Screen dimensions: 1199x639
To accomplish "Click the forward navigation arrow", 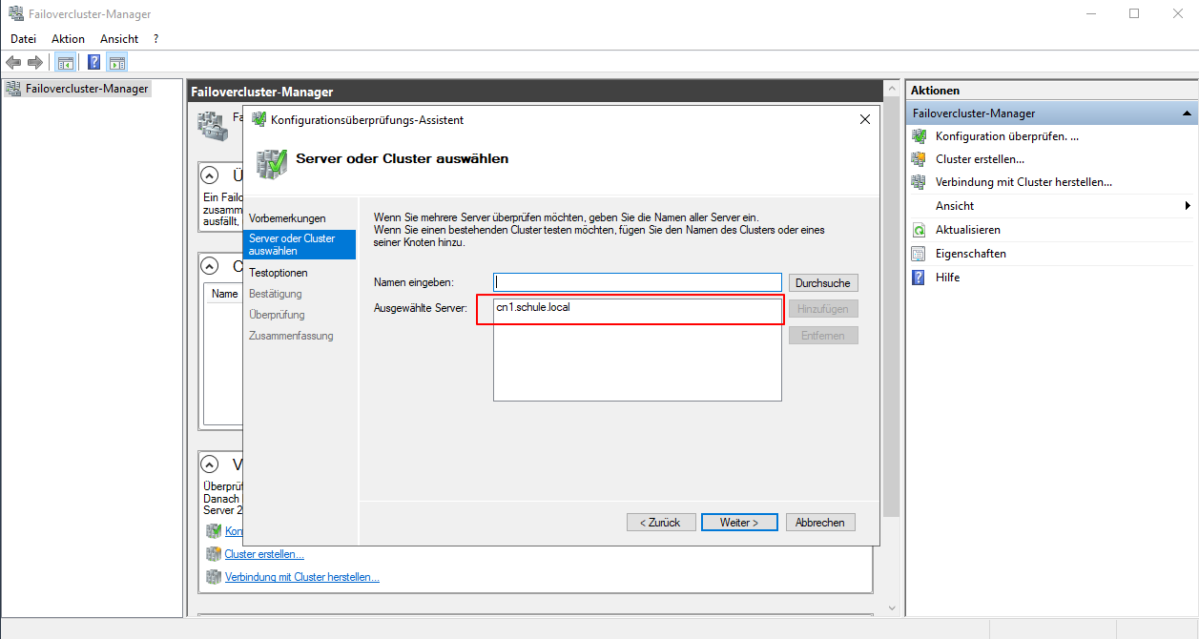I will pyautogui.click(x=34, y=62).
